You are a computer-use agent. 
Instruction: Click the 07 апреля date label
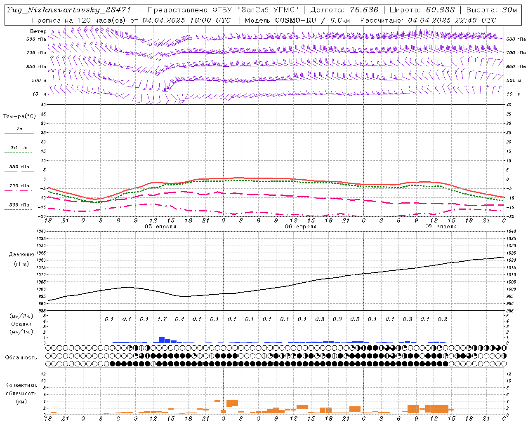coord(441,227)
